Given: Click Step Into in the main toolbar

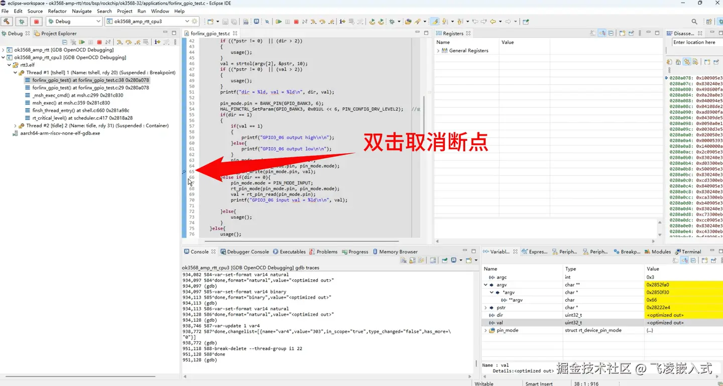Looking at the screenshot, I should click(313, 22).
